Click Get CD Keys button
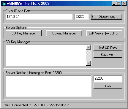Image resolution: width=128 pixels, height=109 pixels. [x=108, y=48]
